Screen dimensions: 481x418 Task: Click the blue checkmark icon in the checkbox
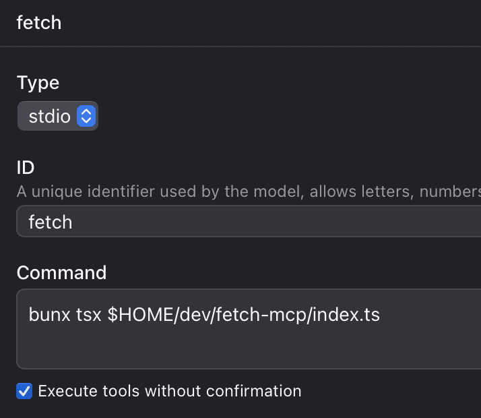(24, 391)
